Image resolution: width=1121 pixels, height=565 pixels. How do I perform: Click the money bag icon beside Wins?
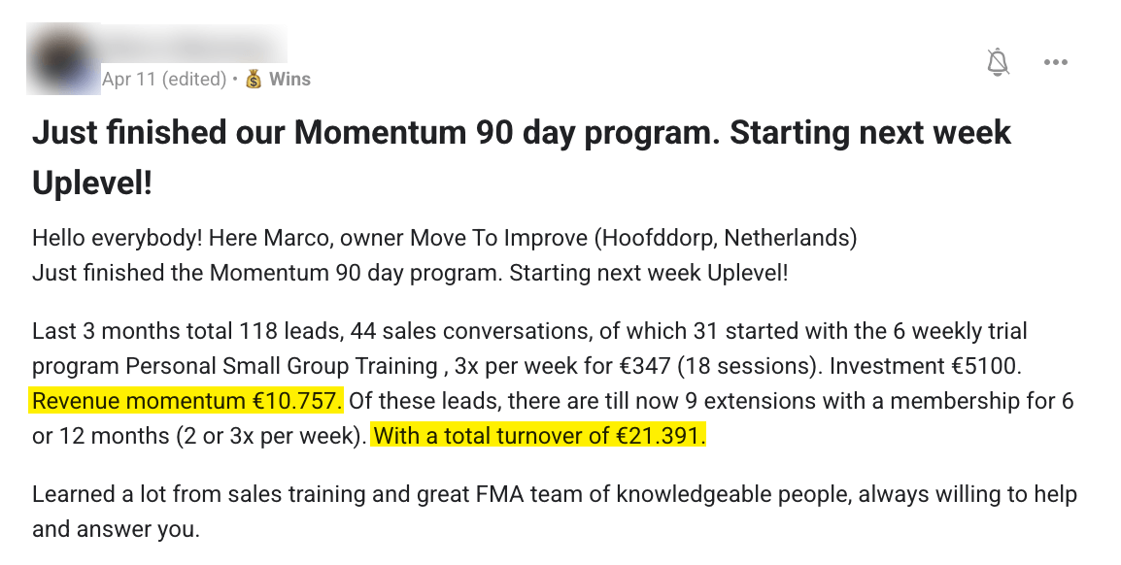[254, 80]
